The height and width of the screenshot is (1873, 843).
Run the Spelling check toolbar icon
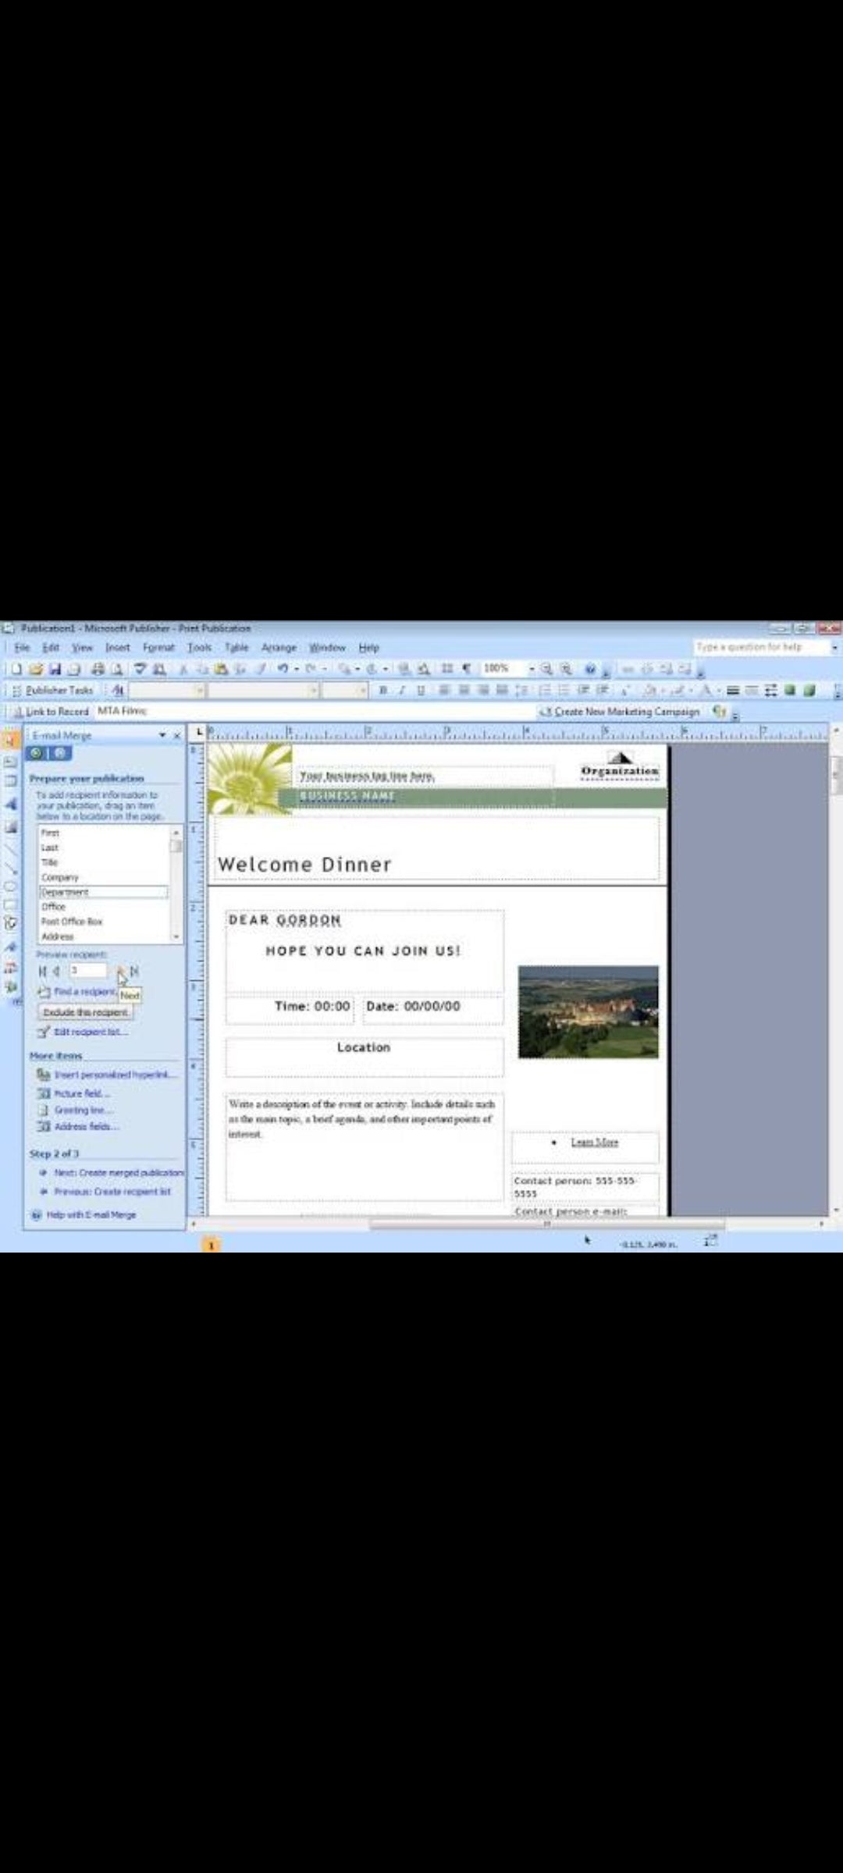pos(140,669)
